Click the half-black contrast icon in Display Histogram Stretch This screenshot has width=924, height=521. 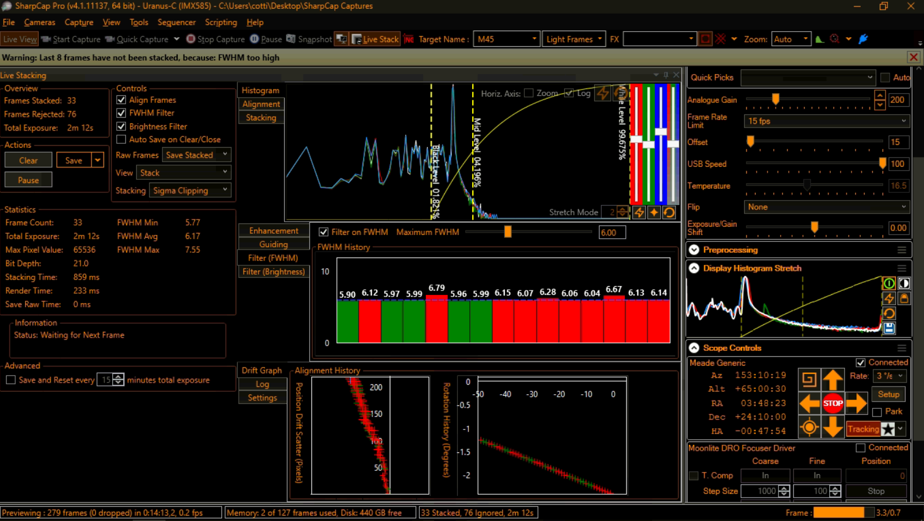(904, 283)
